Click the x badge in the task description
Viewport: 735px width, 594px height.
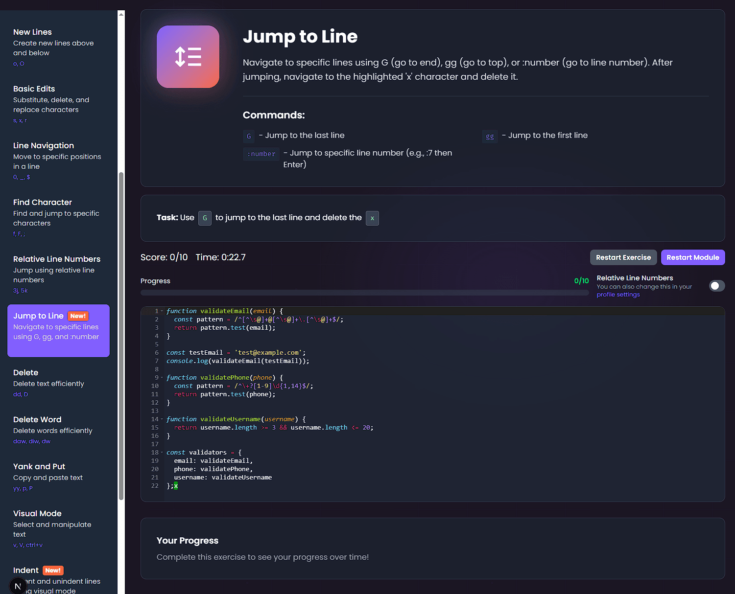pos(372,218)
